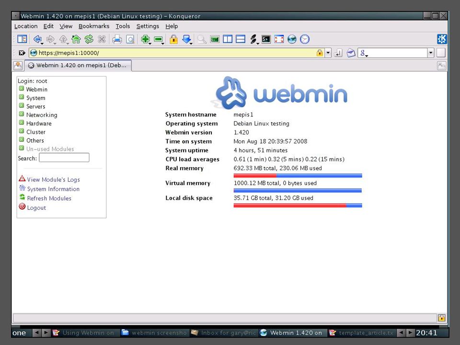
Task: Print the page with printer icon
Action: pos(117,39)
